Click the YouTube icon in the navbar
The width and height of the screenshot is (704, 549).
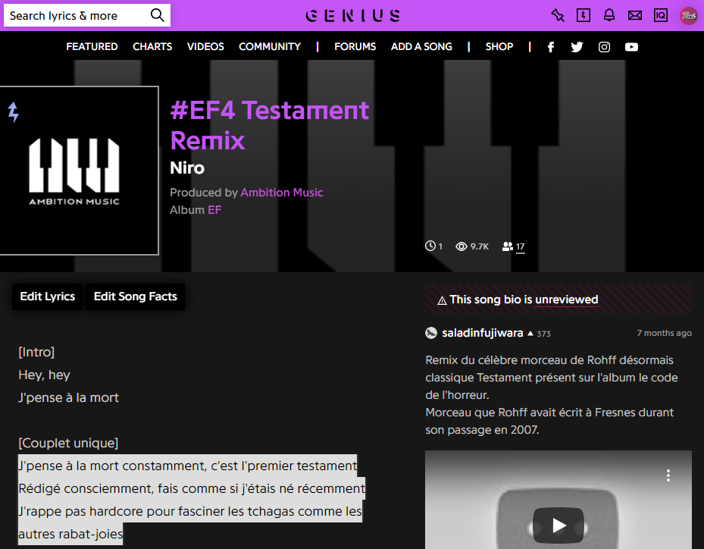[631, 46]
